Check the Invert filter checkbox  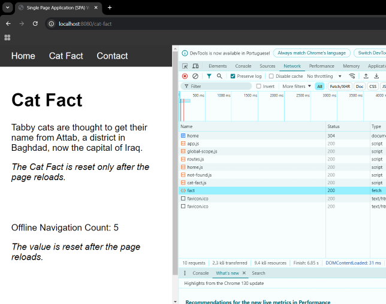259,86
